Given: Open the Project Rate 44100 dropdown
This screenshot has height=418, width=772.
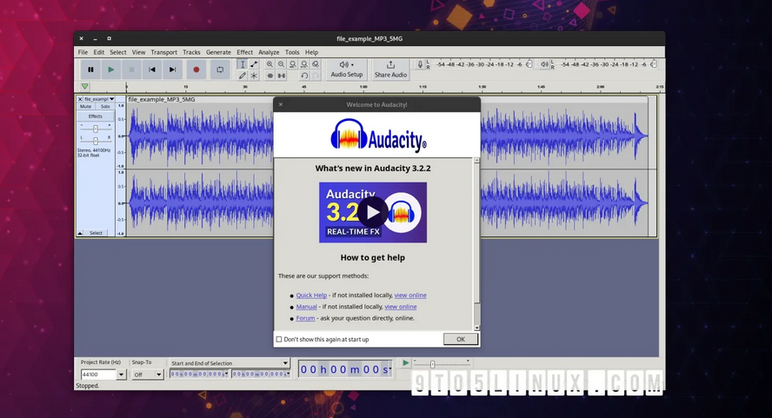Looking at the screenshot, I should [121, 375].
